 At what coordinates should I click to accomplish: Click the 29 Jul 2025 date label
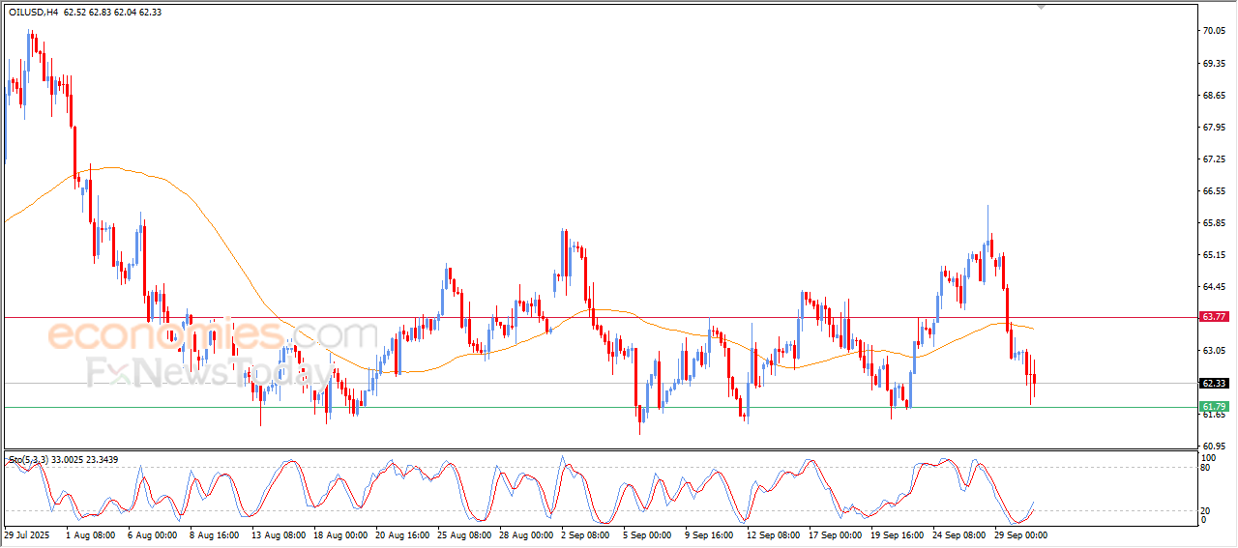(x=25, y=534)
